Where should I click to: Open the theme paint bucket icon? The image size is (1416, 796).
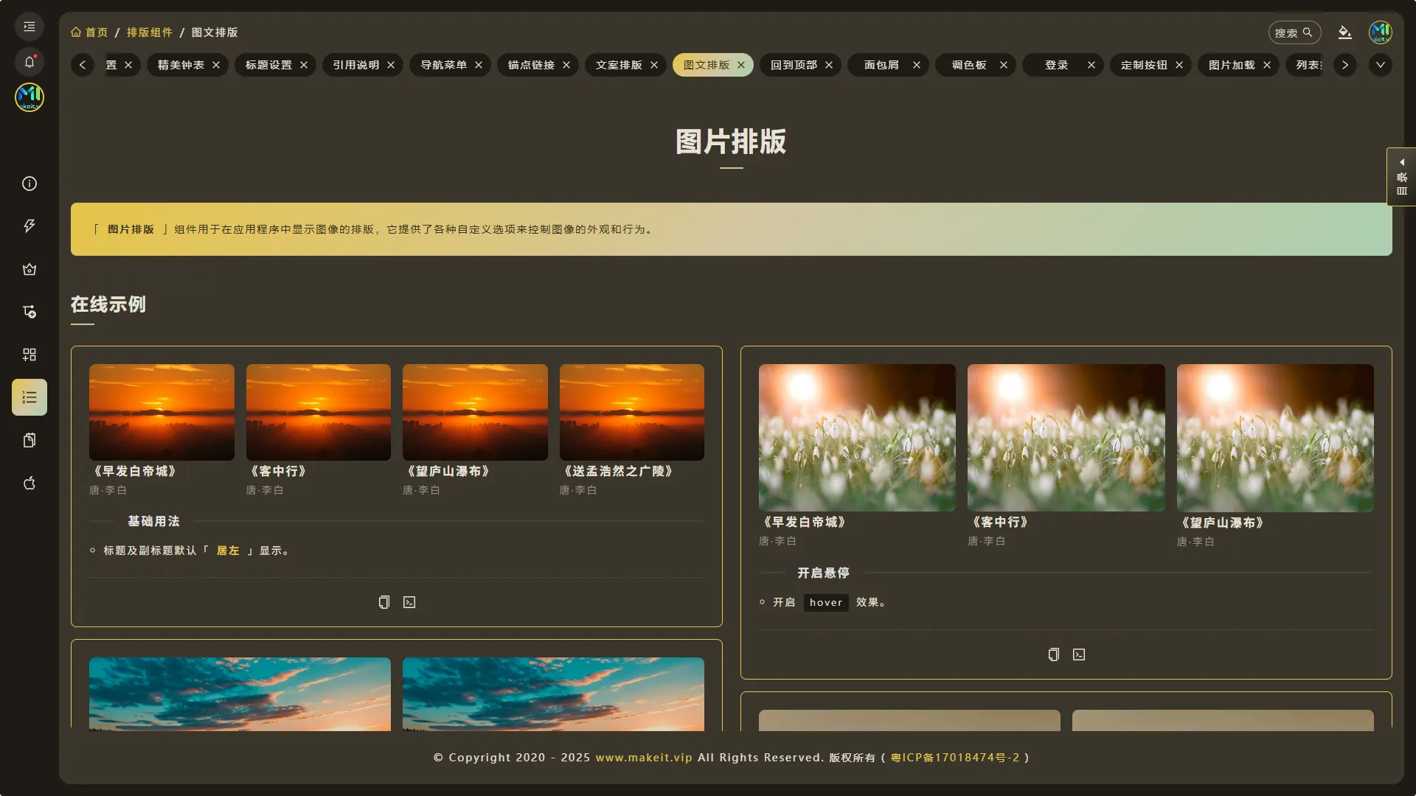[x=1345, y=32]
